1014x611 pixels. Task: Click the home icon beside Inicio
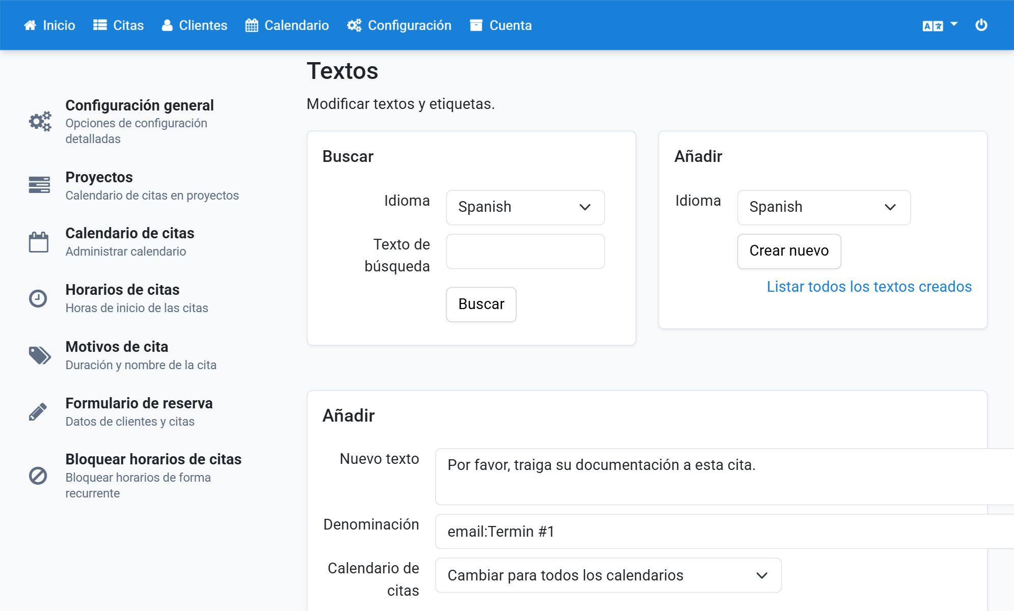coord(30,25)
